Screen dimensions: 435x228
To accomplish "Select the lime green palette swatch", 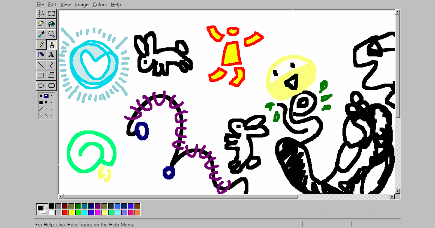I will pos(78,212).
